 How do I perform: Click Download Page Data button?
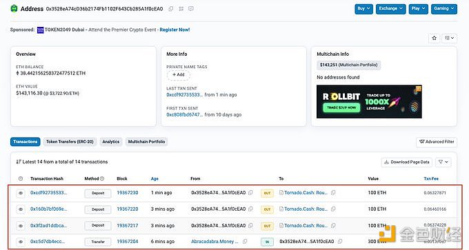point(407,162)
